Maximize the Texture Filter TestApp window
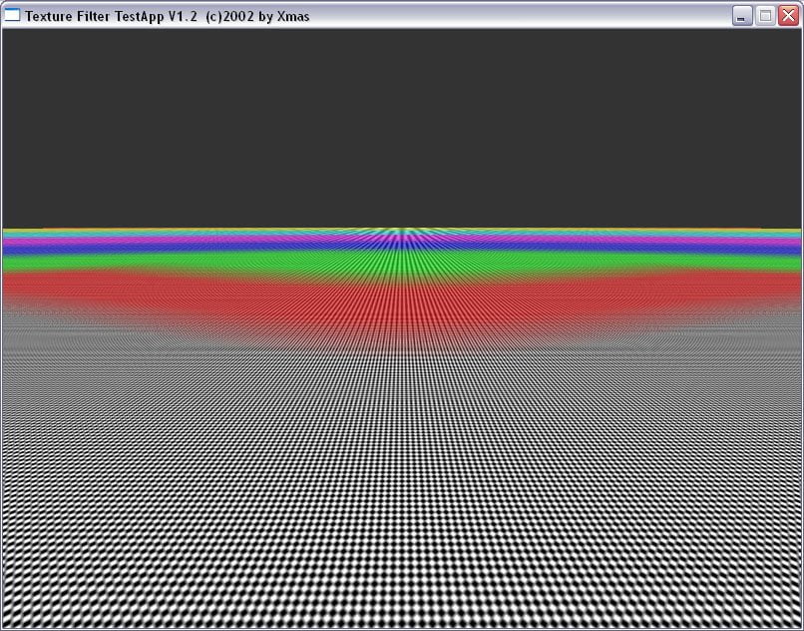 pyautogui.click(x=765, y=16)
